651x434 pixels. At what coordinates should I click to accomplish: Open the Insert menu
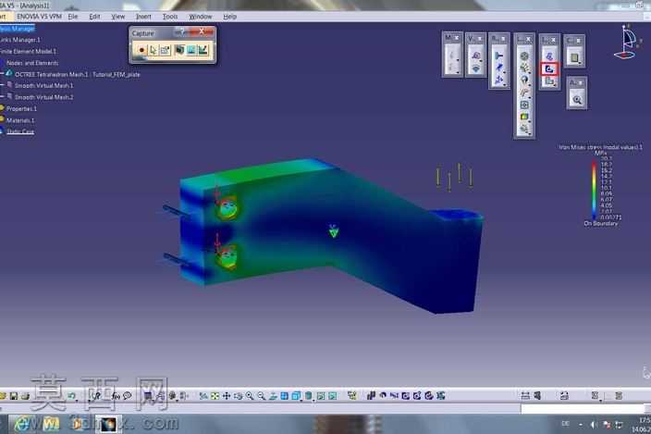[x=143, y=17]
